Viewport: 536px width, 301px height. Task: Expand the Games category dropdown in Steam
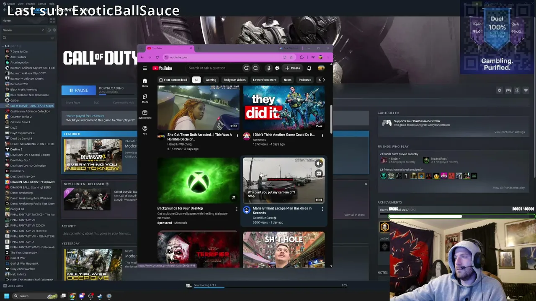pyautogui.click(x=23, y=30)
